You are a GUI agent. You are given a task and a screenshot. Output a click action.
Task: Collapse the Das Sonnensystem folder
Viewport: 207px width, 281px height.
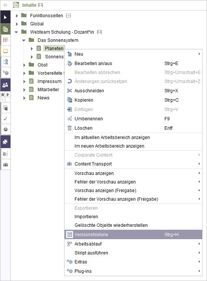coord(23,40)
